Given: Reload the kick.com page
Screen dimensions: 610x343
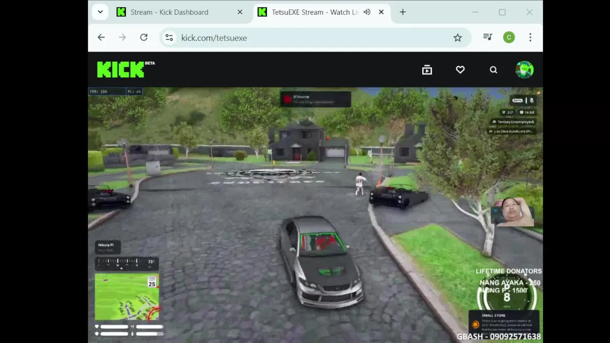Looking at the screenshot, I should click(x=143, y=37).
